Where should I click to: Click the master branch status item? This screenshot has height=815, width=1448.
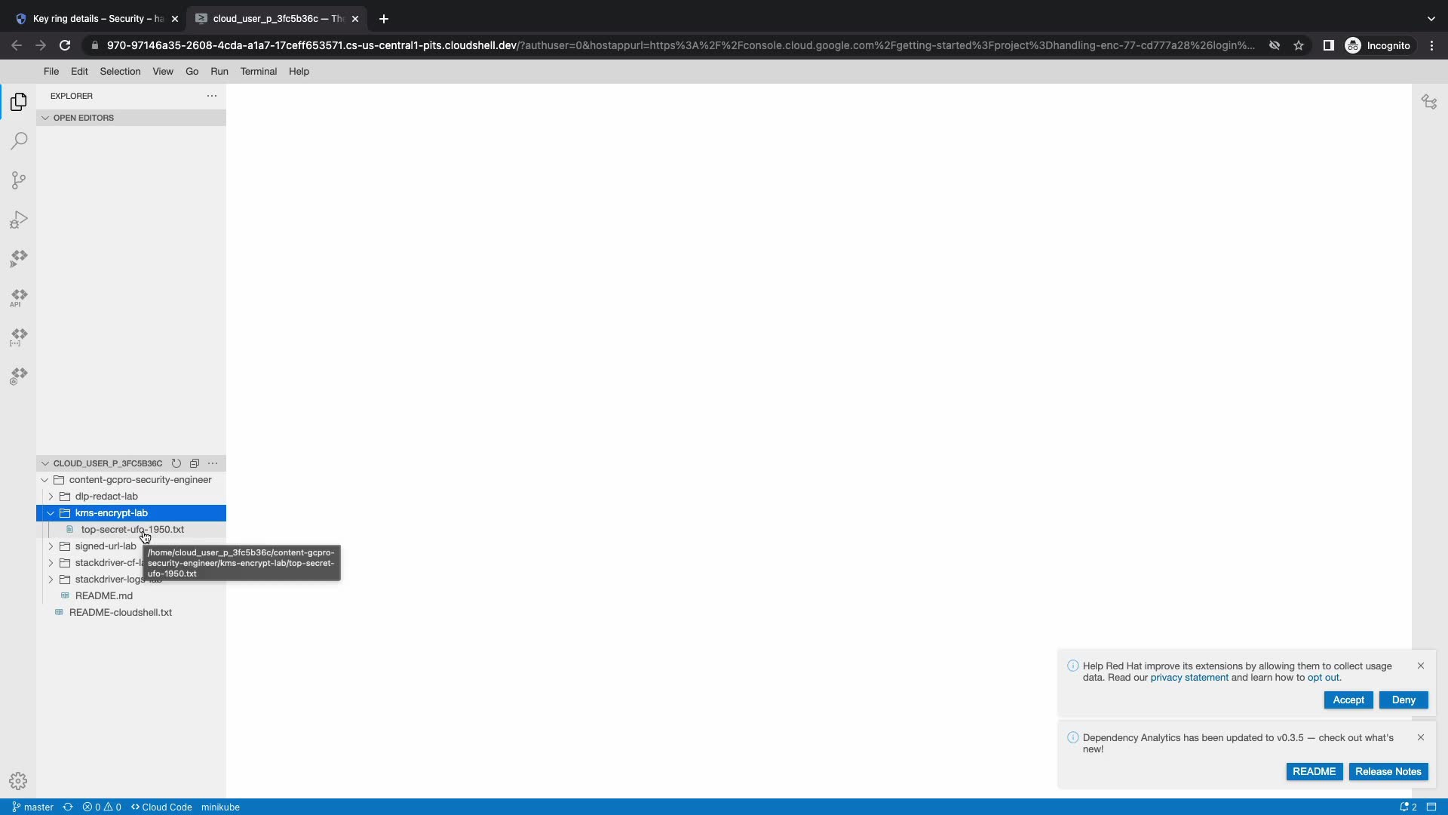33,807
